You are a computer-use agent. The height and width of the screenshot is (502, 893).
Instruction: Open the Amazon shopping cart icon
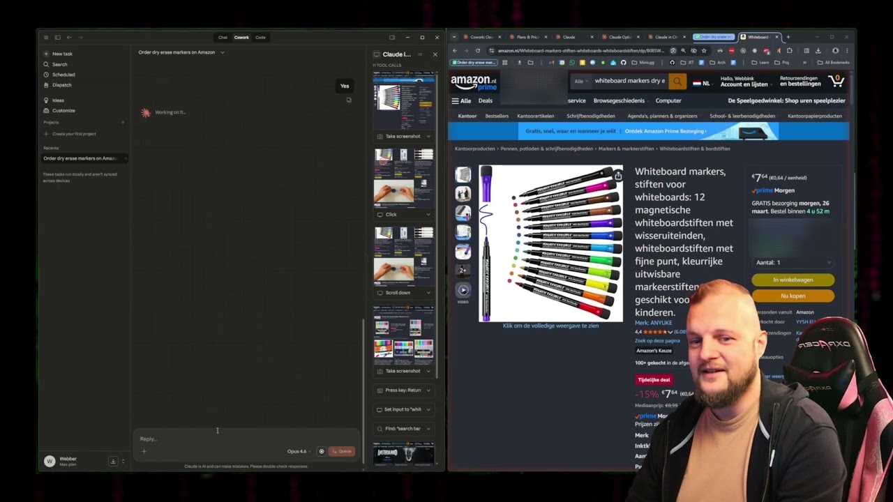836,81
